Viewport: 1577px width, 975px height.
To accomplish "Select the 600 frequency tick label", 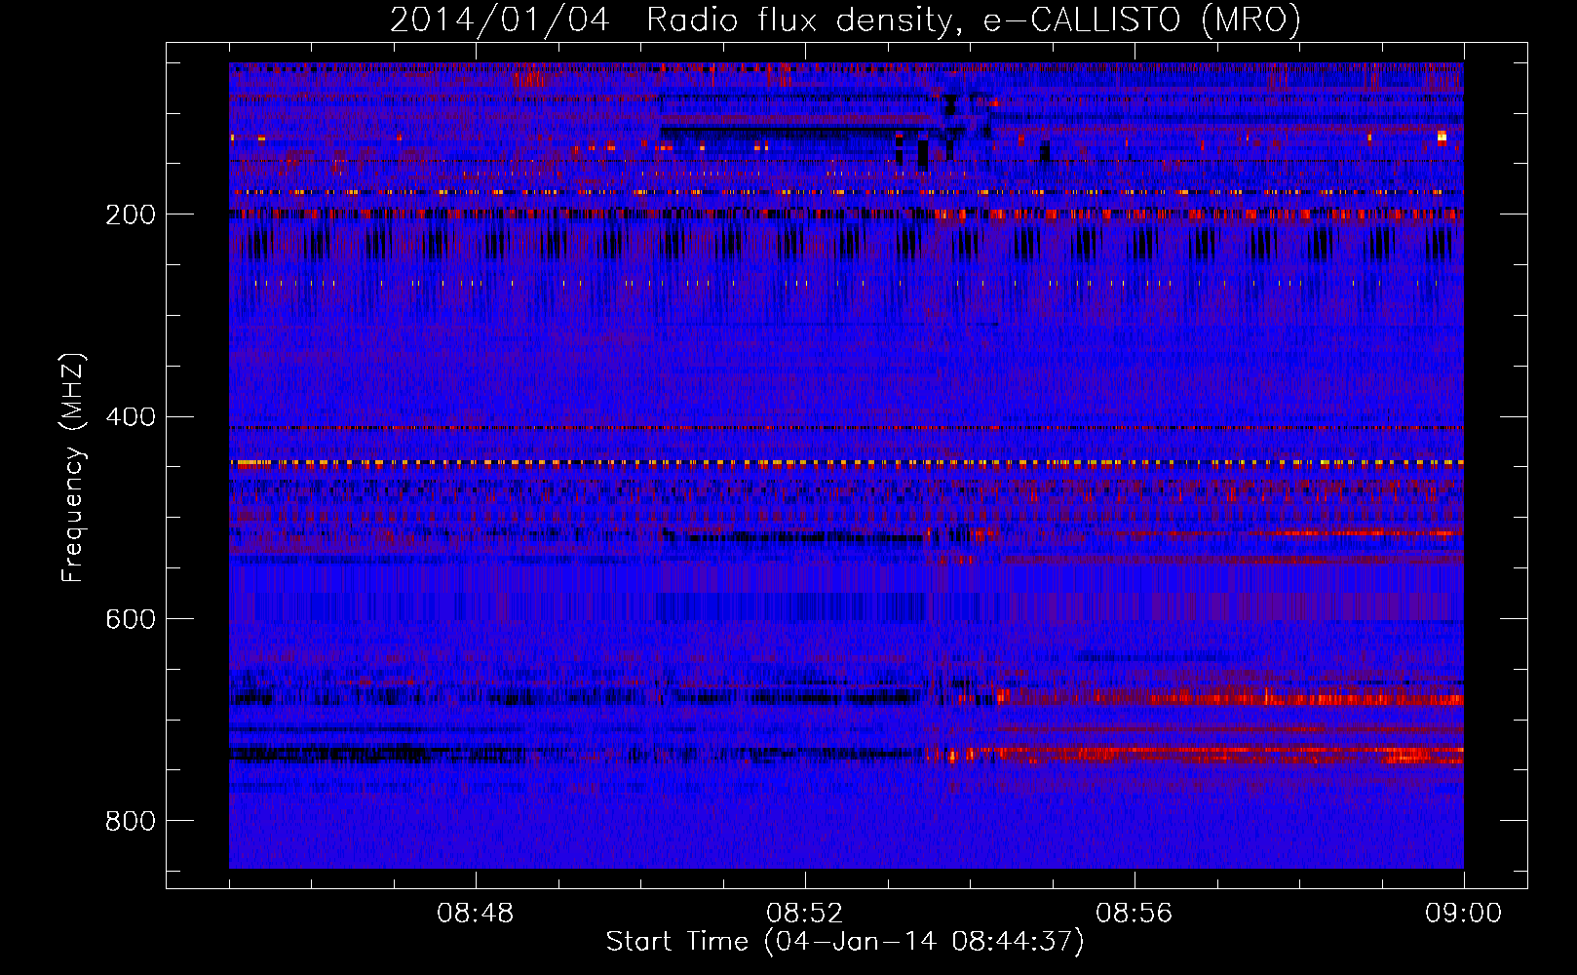I will [131, 619].
